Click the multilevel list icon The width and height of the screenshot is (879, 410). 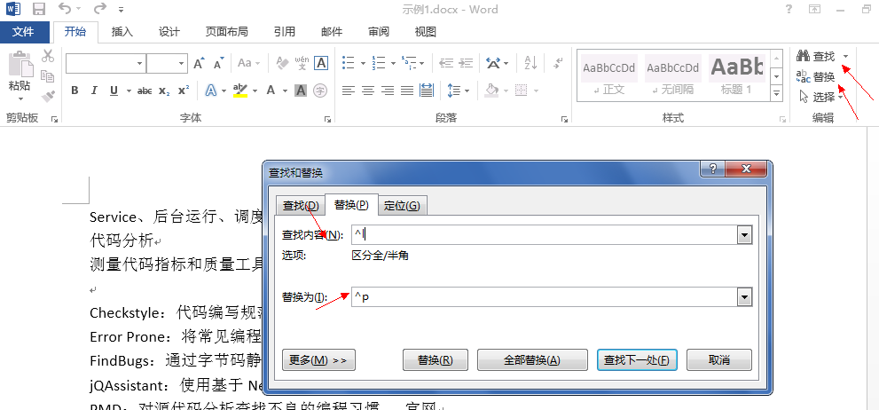point(409,63)
